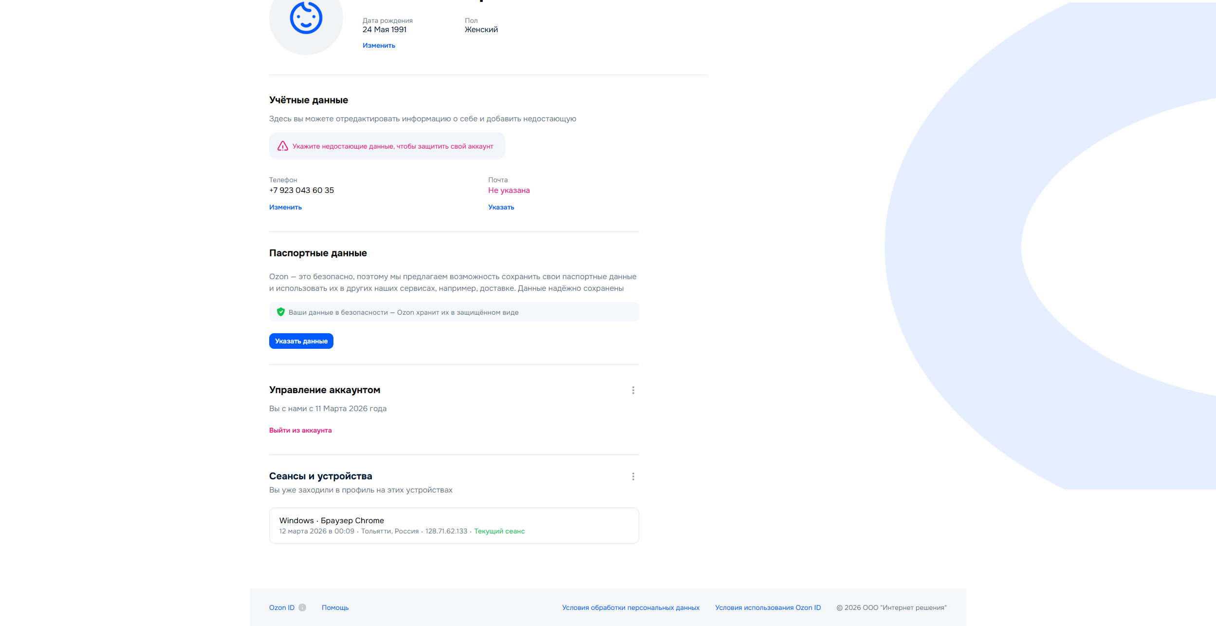The width and height of the screenshot is (1216, 626).
Task: Open the Помощь footer link
Action: tap(335, 607)
